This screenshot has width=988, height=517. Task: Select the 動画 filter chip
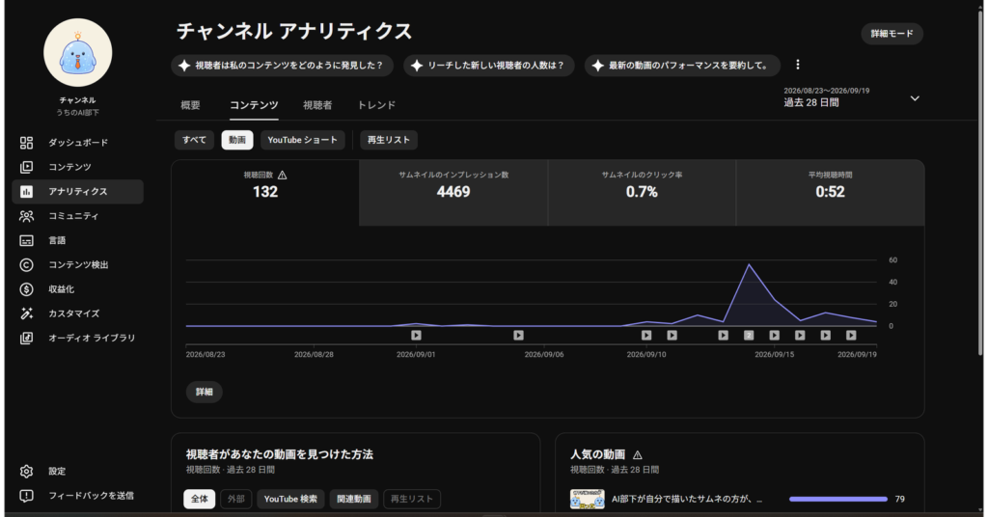[x=237, y=140]
